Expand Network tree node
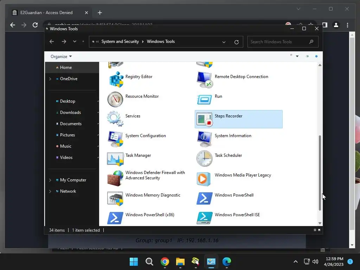Viewport: 360px width, 270px height. tap(50, 191)
